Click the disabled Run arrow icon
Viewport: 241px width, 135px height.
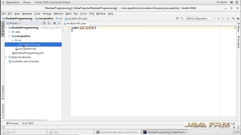pyautogui.click(x=214, y=18)
